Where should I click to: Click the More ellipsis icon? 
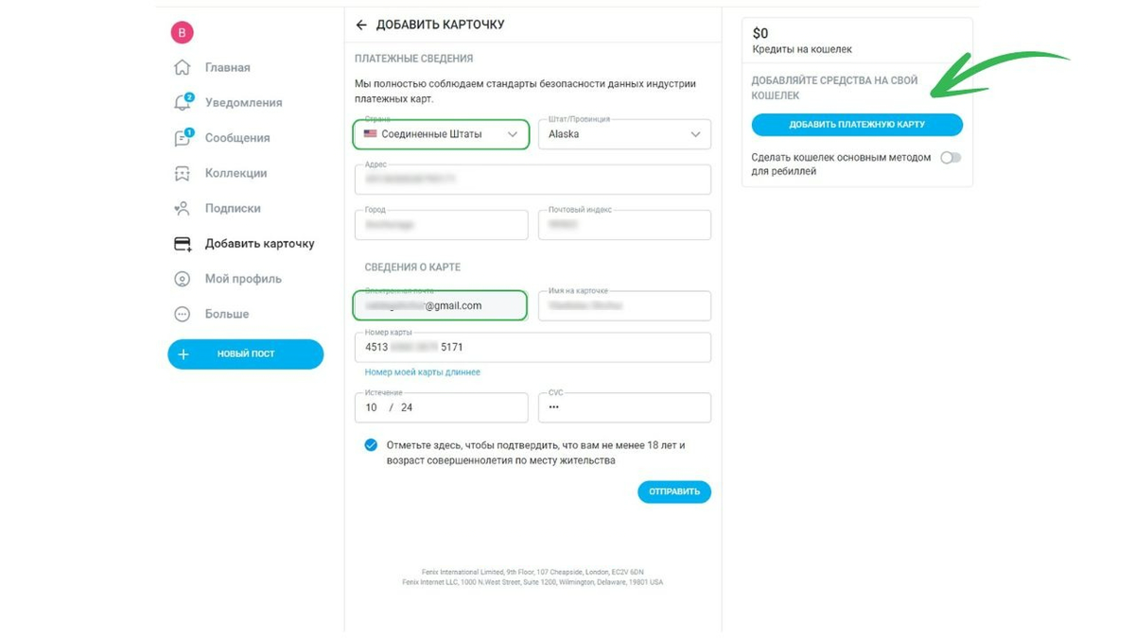(x=183, y=315)
